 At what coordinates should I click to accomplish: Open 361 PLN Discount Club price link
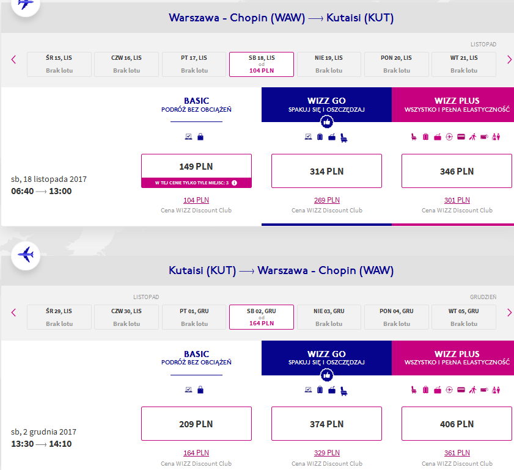(457, 453)
